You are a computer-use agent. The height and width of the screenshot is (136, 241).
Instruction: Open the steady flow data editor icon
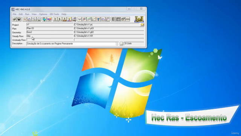click(29, 19)
